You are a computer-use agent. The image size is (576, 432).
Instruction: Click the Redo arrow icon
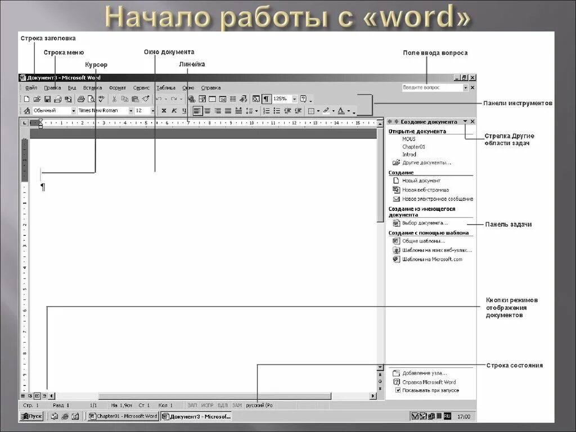point(174,99)
